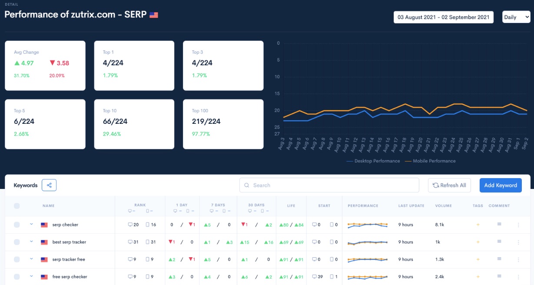The height and width of the screenshot is (285, 534).
Task: Expand the serp checker row chevron
Action: tap(31, 224)
